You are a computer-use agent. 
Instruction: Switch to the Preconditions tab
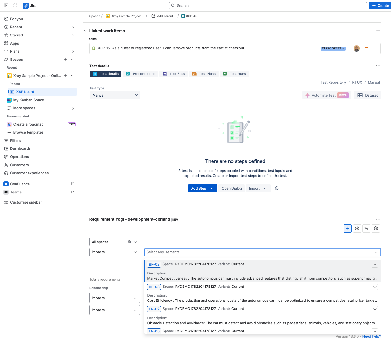(x=140, y=74)
